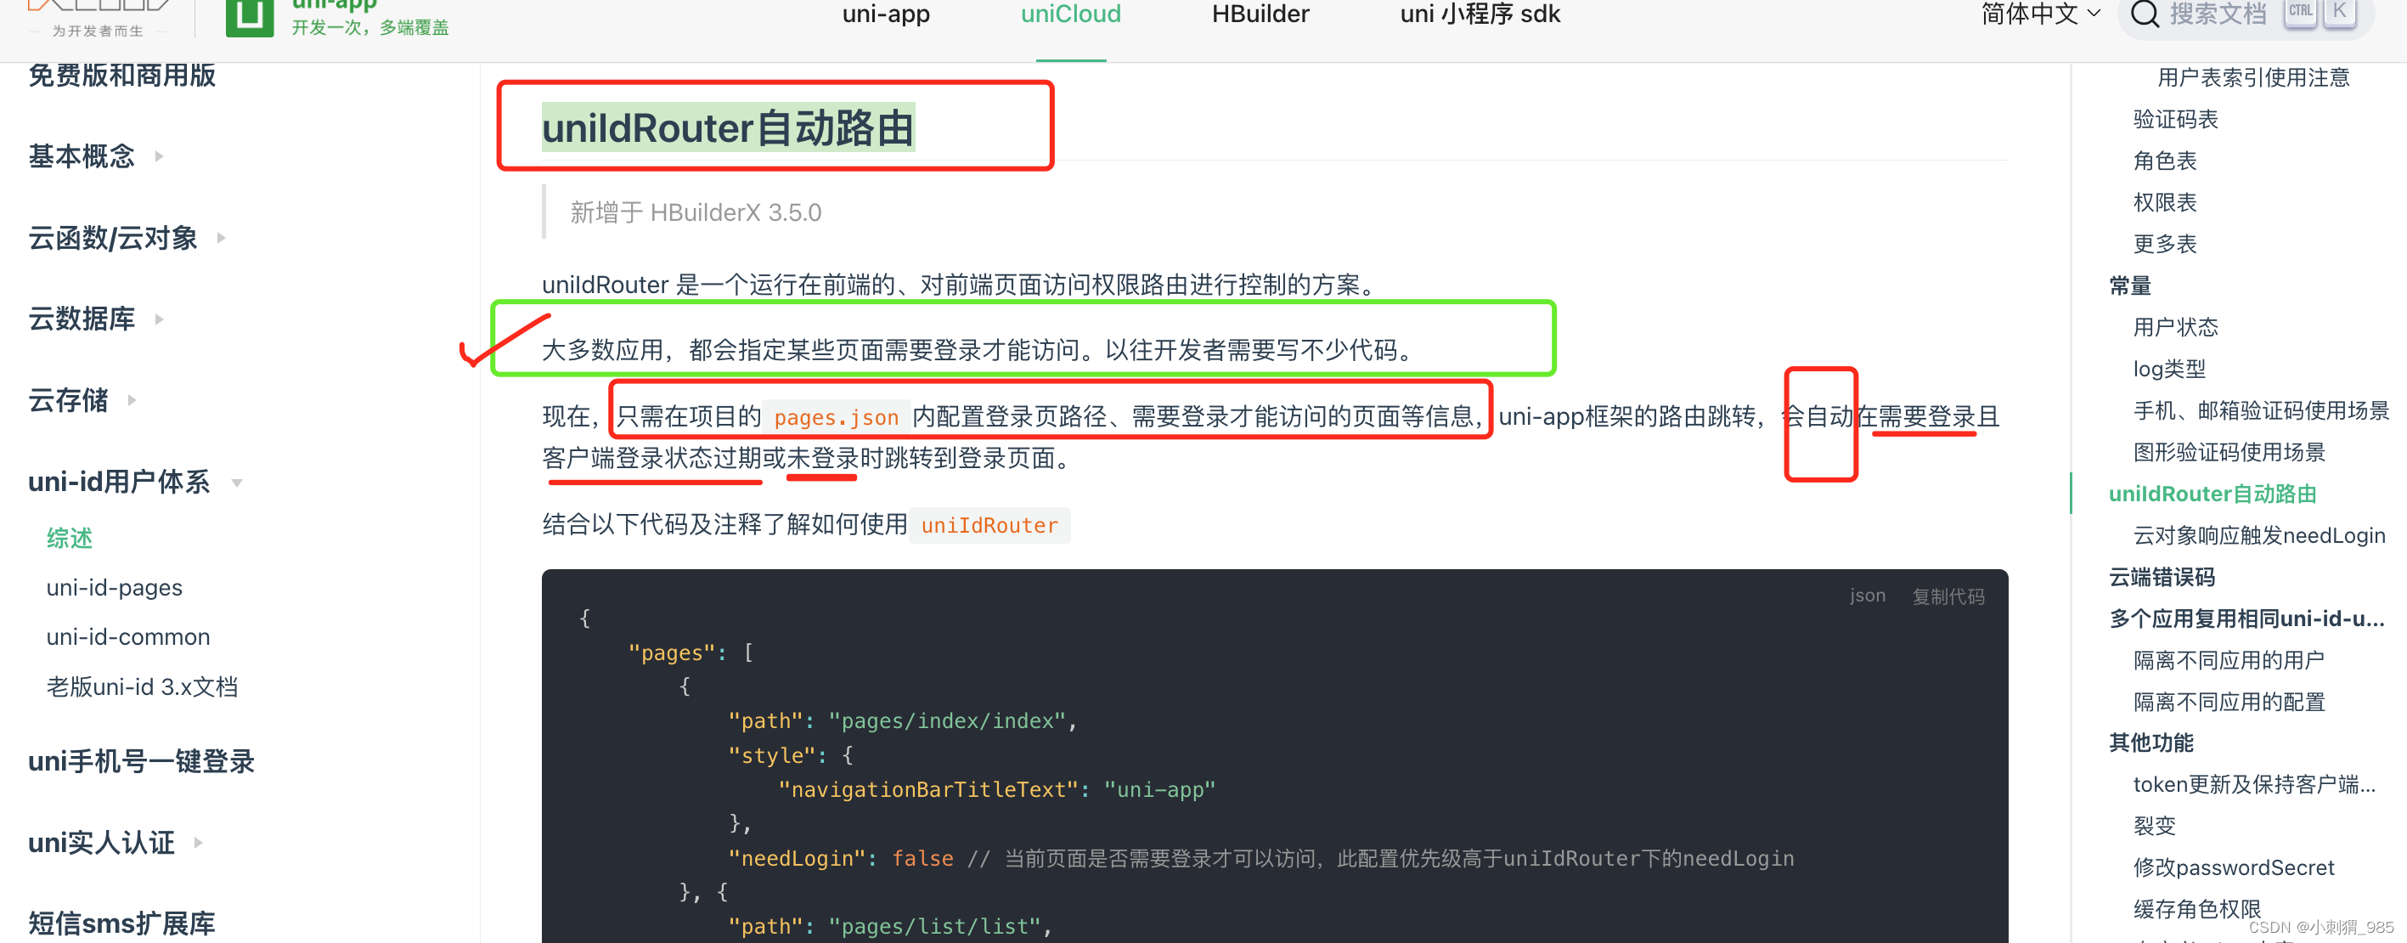Go to 用户状态 in the outline
The width and height of the screenshot is (2407, 943).
[2175, 327]
